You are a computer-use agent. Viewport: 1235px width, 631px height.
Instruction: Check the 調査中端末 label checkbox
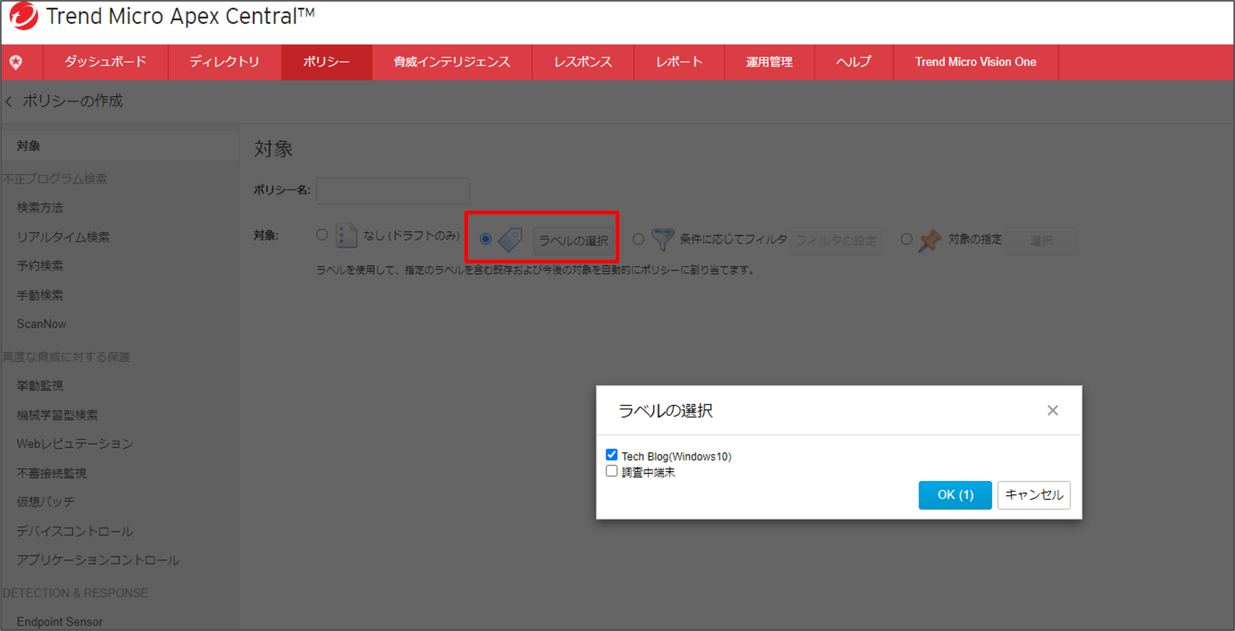(x=611, y=471)
